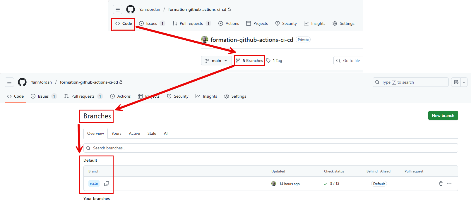This screenshot has width=471, height=202.
Task: Select the Overview branches tab
Action: [95, 133]
